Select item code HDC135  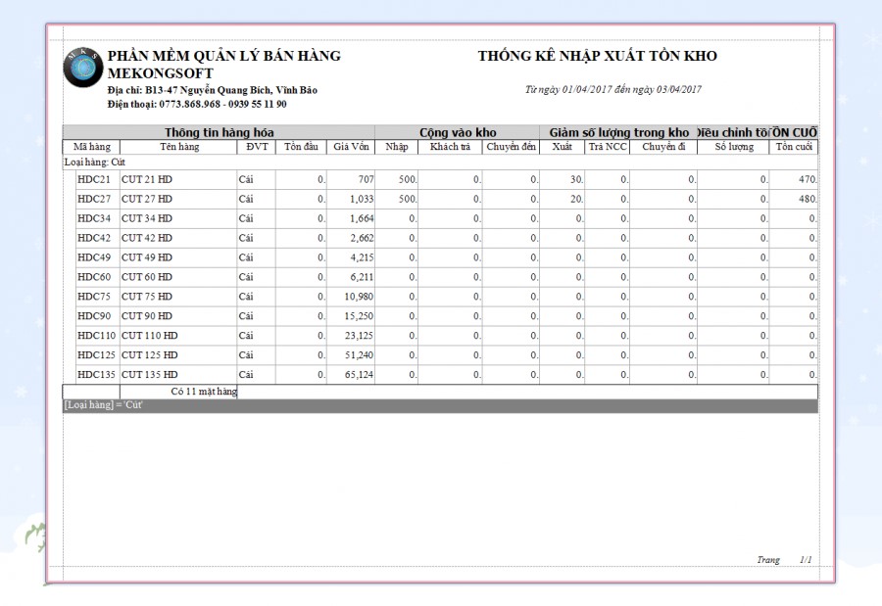[x=96, y=374]
